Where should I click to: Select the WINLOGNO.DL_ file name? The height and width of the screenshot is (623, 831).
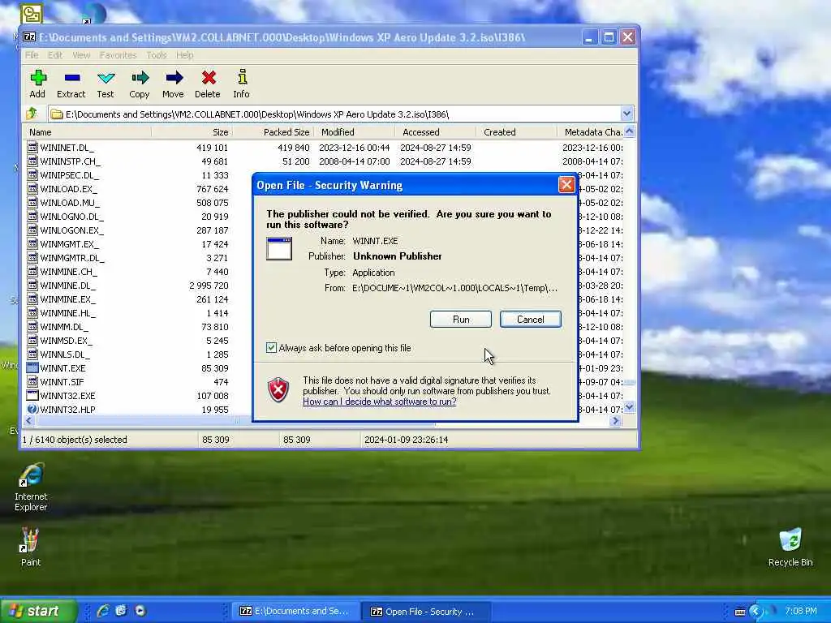click(x=71, y=217)
